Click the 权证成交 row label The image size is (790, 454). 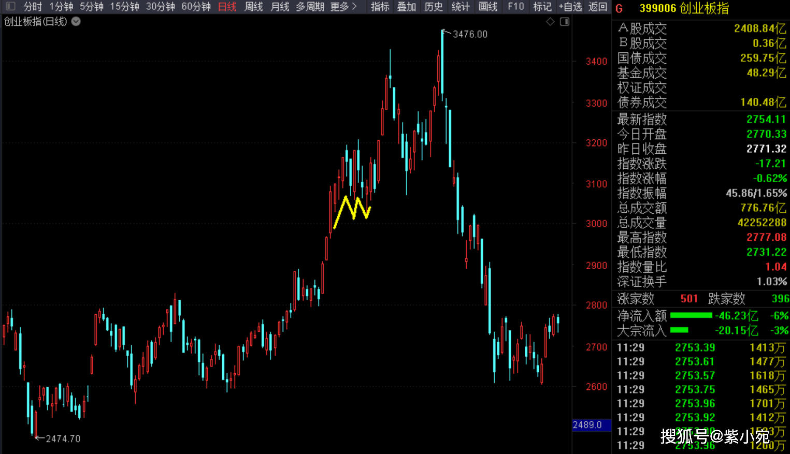click(642, 87)
